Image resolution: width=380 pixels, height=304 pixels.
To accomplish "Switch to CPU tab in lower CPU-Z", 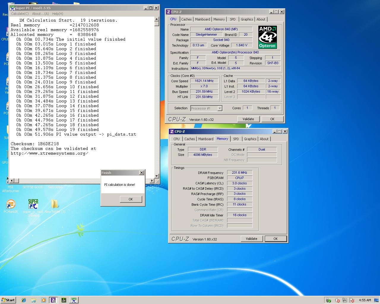I will (x=177, y=139).
